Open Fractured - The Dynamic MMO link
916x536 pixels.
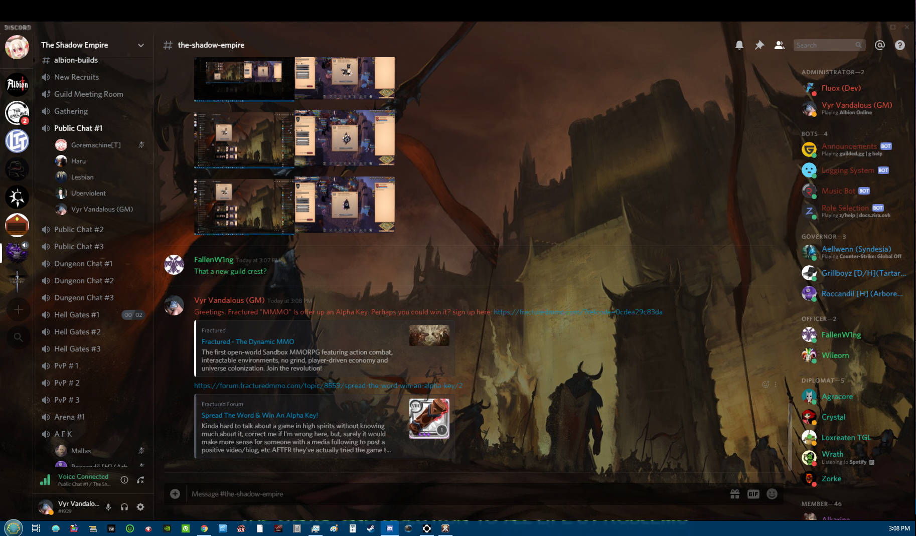(248, 341)
